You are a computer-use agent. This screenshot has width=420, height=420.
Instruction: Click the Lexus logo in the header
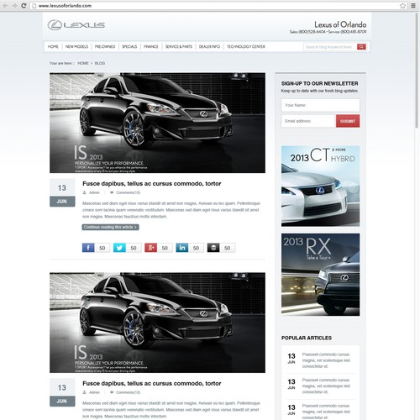point(76,25)
